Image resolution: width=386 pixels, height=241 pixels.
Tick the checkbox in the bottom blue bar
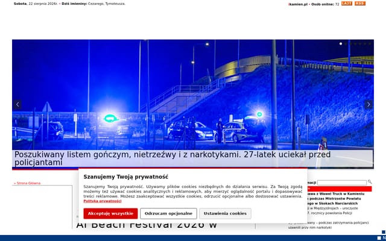click(x=379, y=238)
